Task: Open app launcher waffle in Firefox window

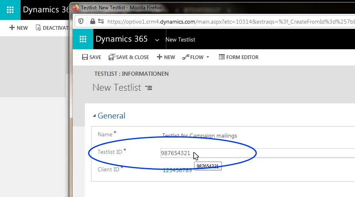Action: click(83, 39)
